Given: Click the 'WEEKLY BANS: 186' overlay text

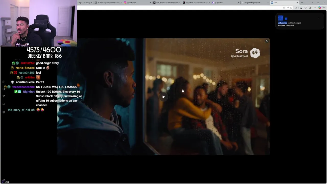Looking at the screenshot, I should pos(44,56).
